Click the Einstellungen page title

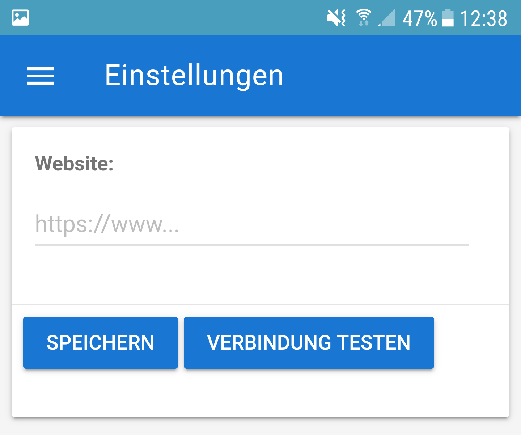click(194, 76)
